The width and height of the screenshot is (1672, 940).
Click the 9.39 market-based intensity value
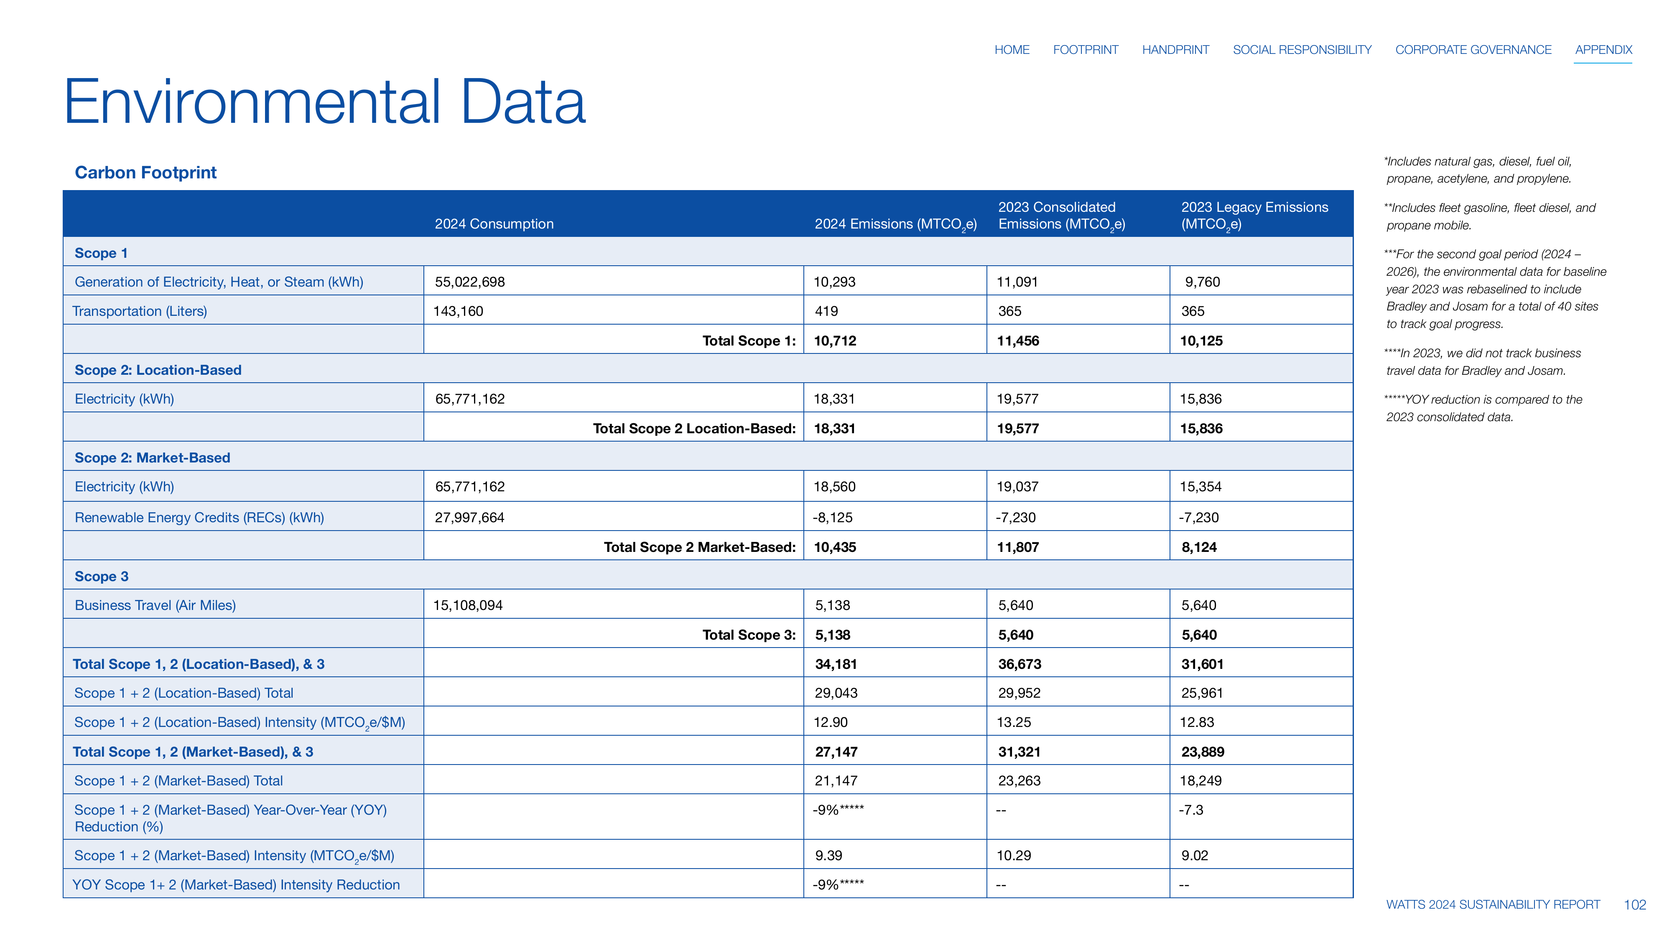(x=829, y=856)
